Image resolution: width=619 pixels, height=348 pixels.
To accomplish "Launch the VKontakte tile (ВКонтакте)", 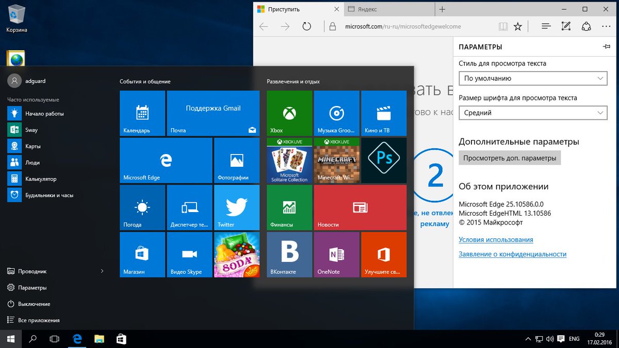I will [x=289, y=255].
